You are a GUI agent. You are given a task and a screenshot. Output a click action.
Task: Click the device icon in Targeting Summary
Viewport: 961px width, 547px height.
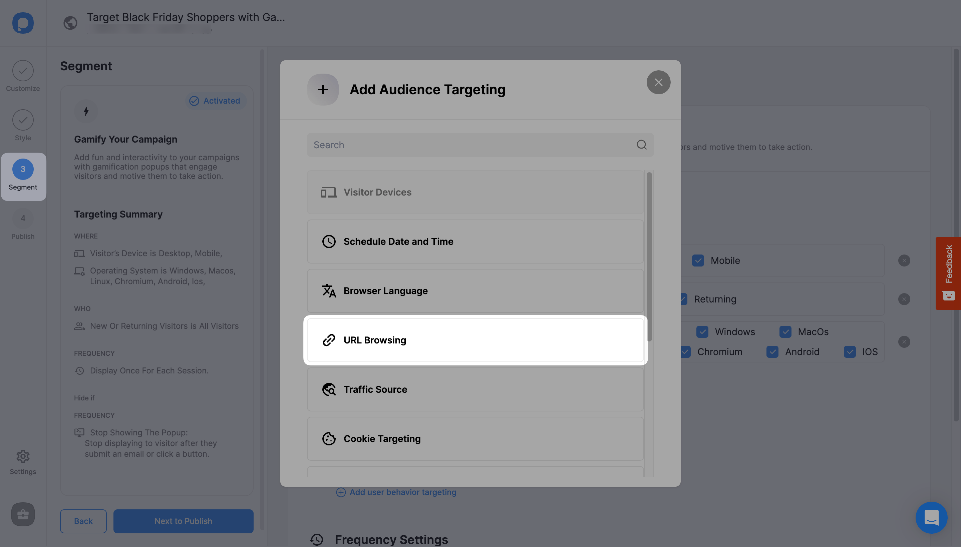79,254
